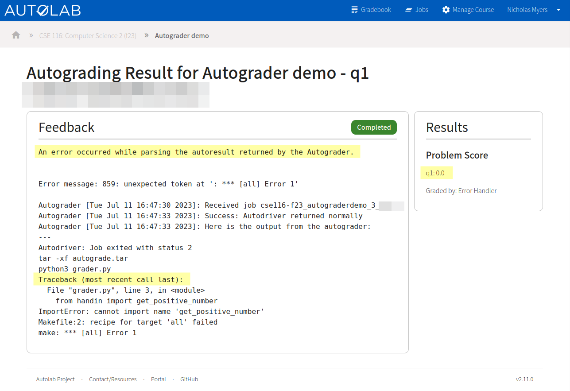The width and height of the screenshot is (570, 391).
Task: Click the 'tar -xf autograde.tar' line
Action: click(x=83, y=258)
